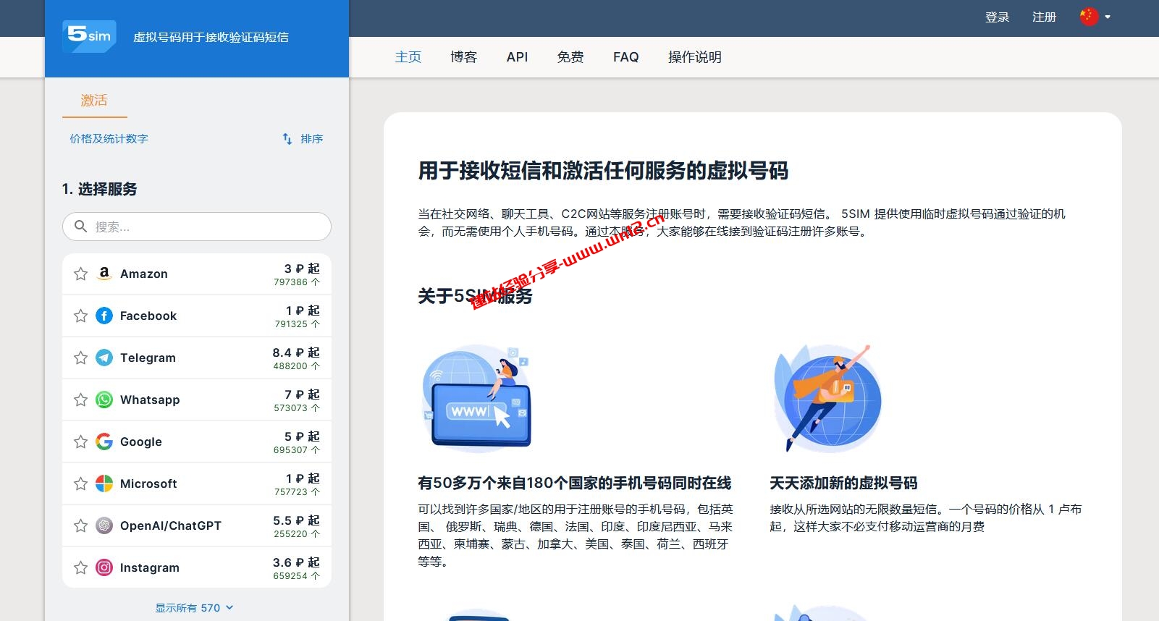Viewport: 1159px width, 621px height.
Task: Select the Whatsapp service name
Action: click(150, 400)
